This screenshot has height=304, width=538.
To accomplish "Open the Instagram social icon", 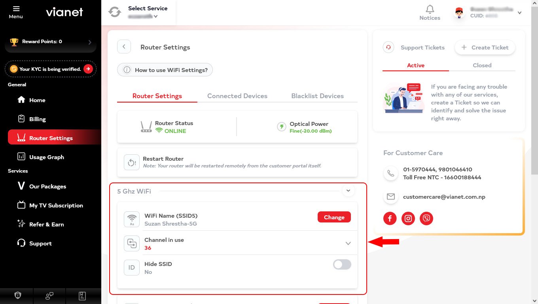I will 408,218.
